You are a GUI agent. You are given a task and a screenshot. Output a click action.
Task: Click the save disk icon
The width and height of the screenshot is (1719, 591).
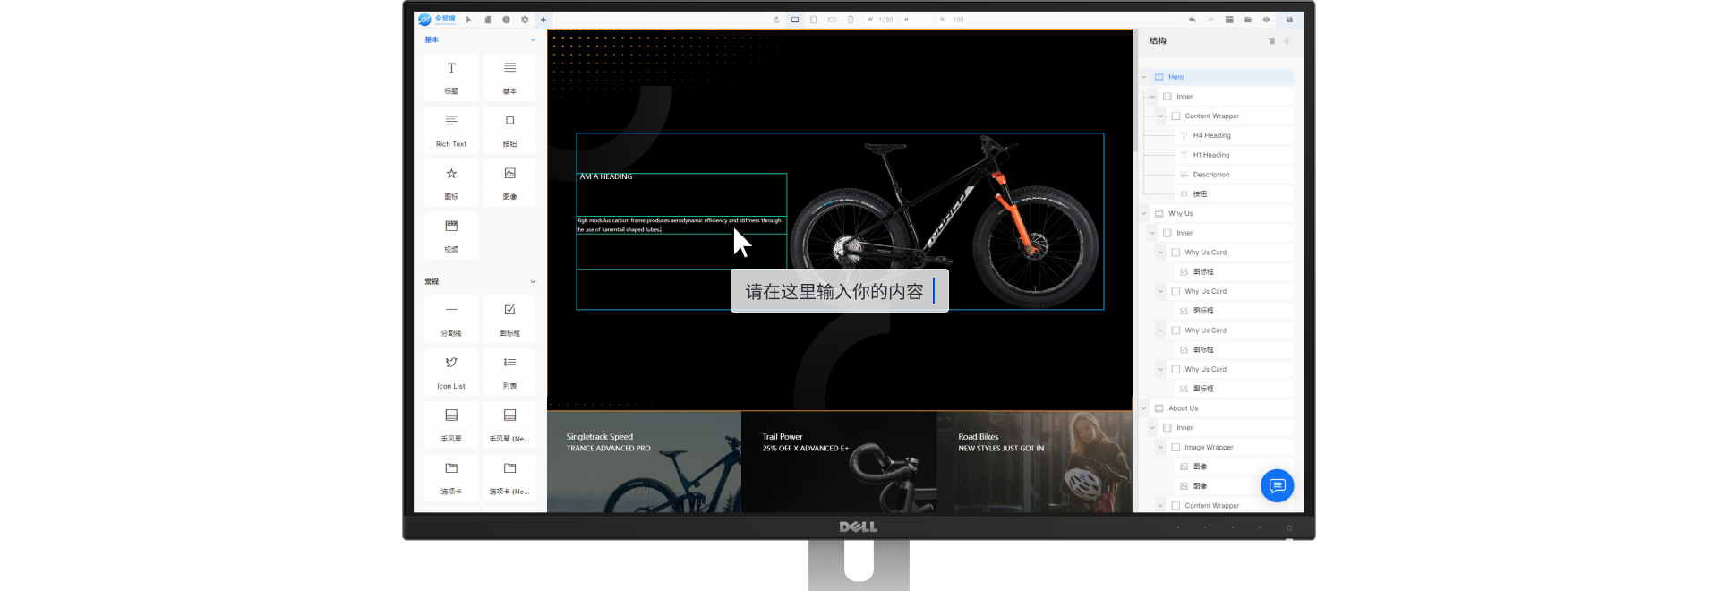pos(1289,19)
